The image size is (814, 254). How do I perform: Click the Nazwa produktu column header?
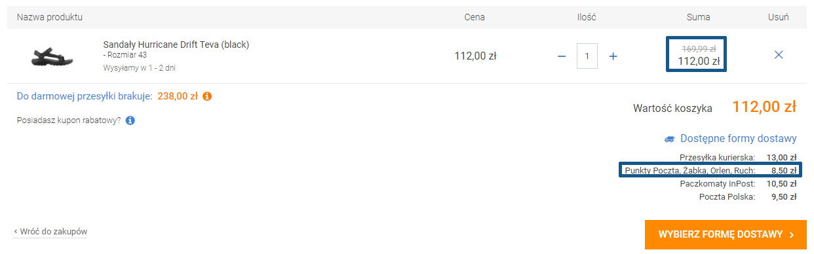(x=50, y=17)
